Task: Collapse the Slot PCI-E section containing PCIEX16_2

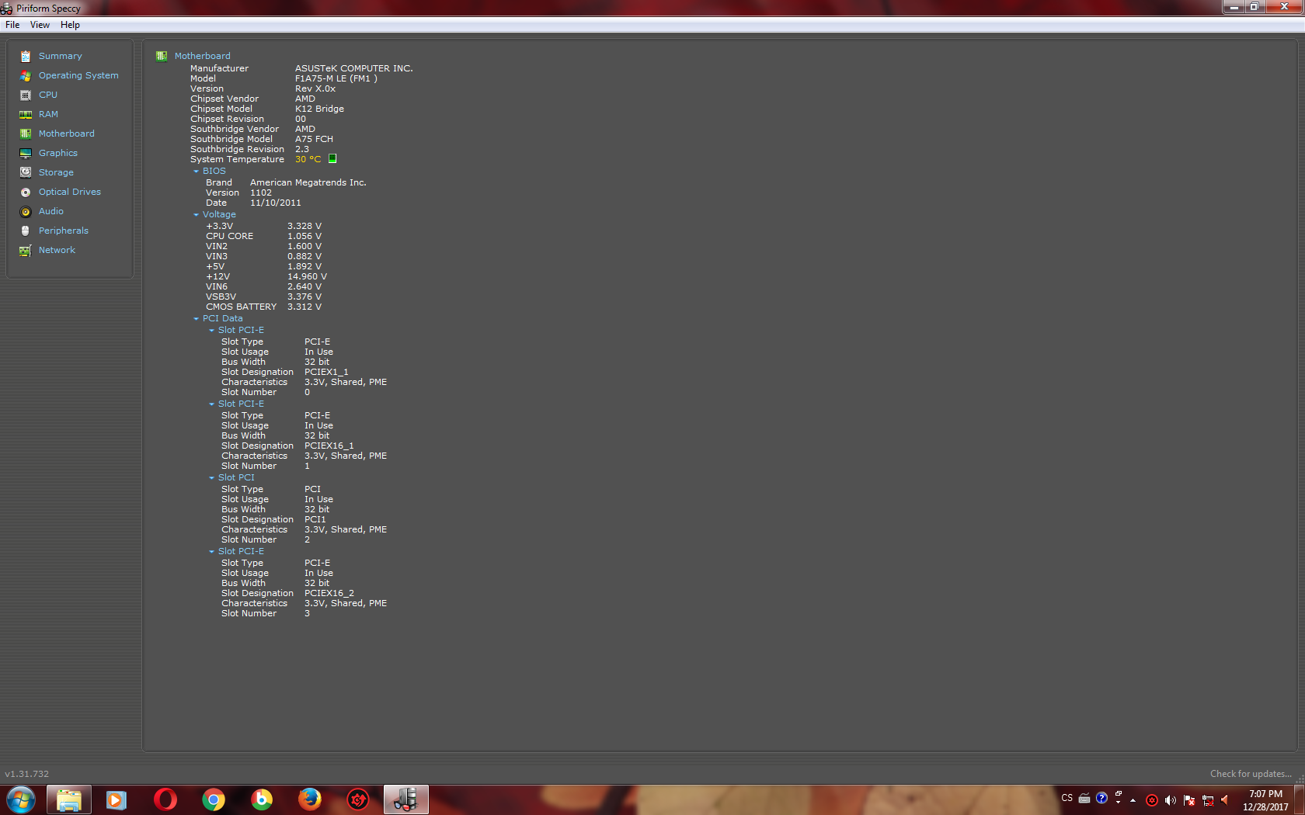Action: (212, 552)
